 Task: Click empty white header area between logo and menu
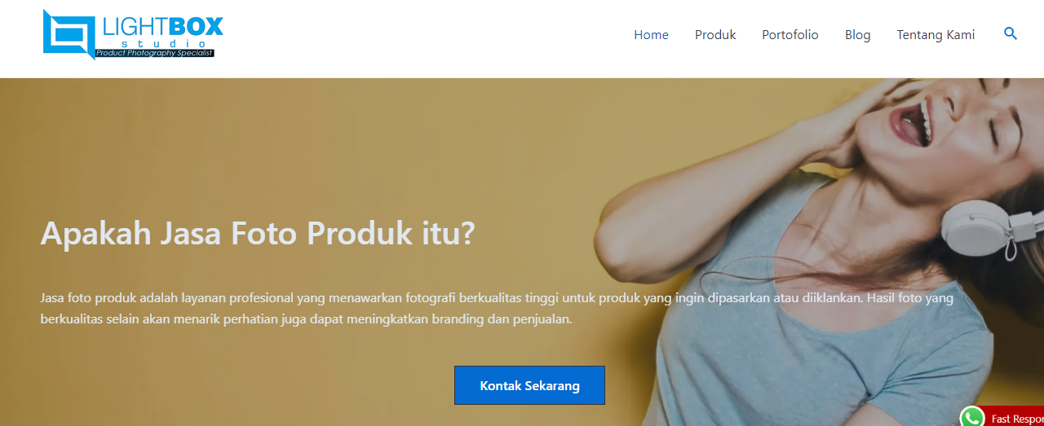pos(424,37)
